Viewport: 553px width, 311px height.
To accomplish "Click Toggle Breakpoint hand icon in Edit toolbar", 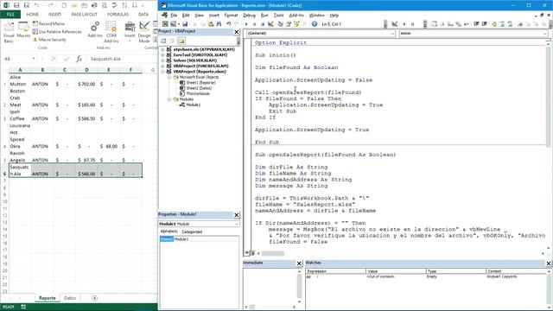I will (494, 24).
